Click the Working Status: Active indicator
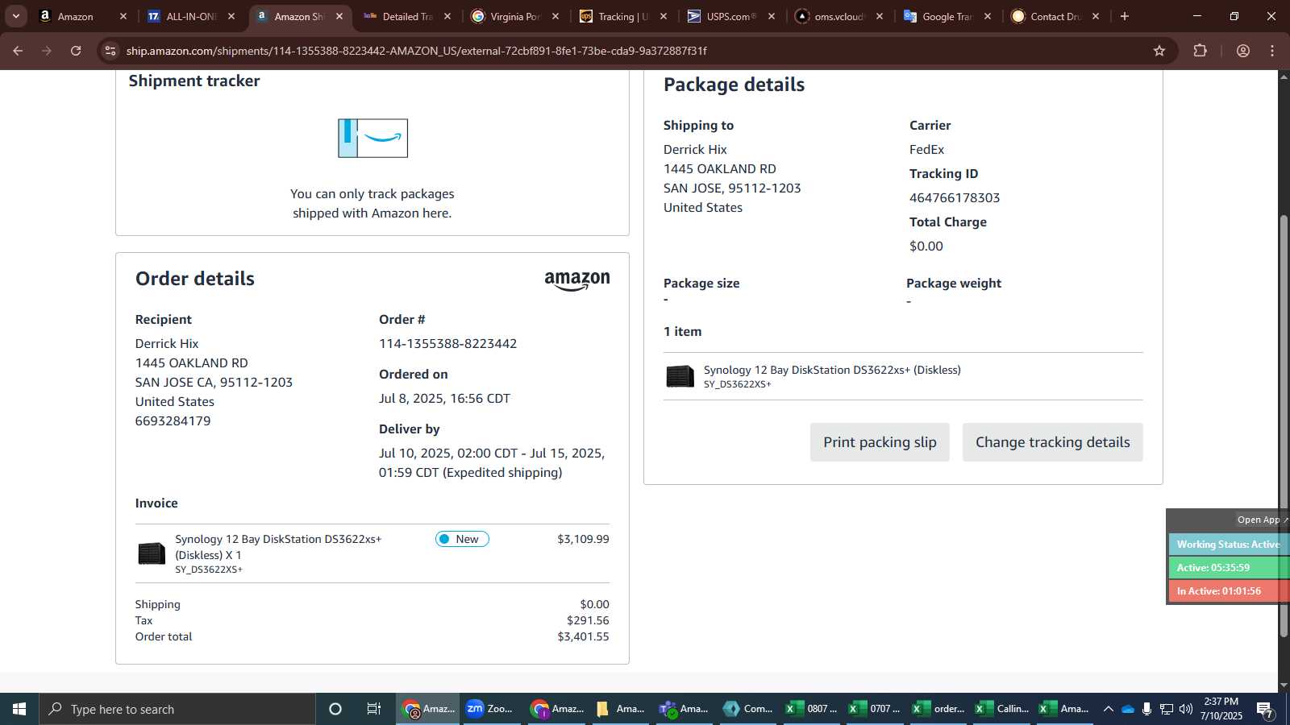 [1228, 545]
